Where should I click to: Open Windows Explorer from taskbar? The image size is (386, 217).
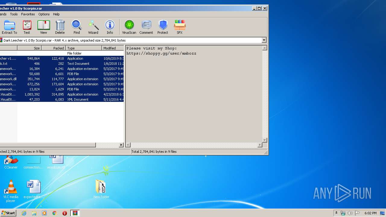point(34,213)
